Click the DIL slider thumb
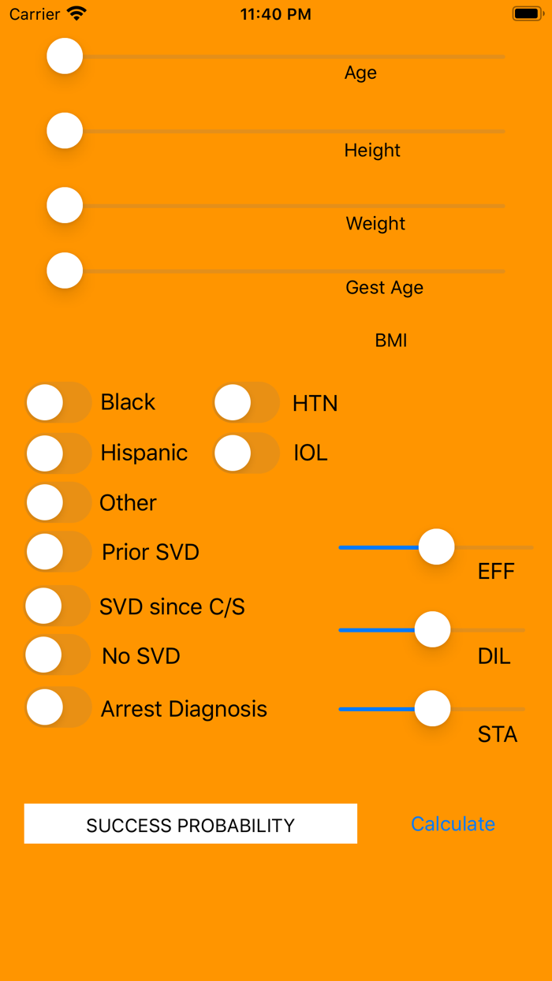552x981 pixels. pyautogui.click(x=432, y=629)
